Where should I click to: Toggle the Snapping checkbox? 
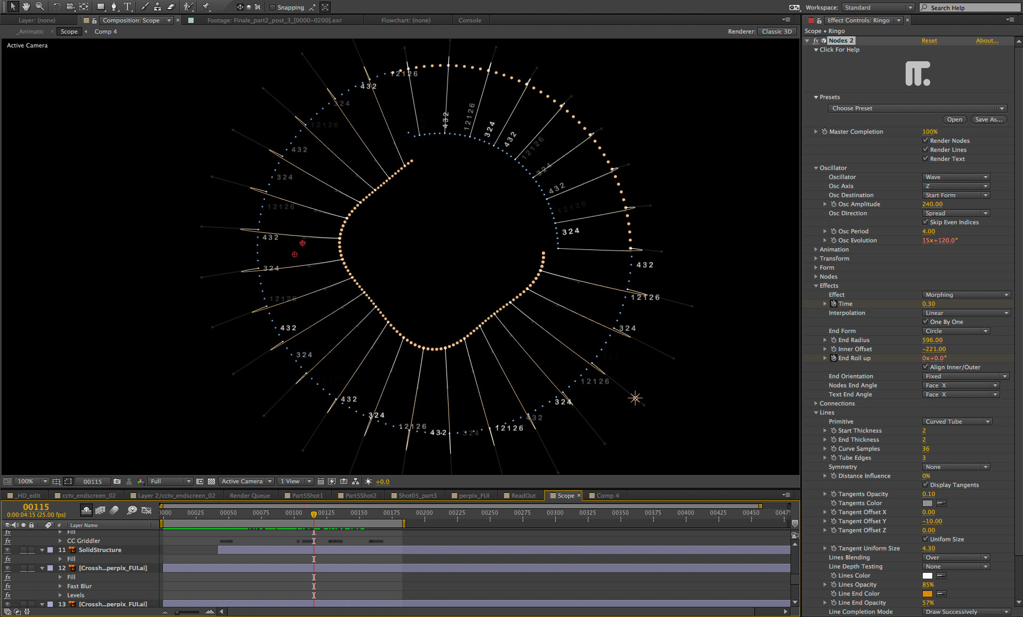point(273,7)
